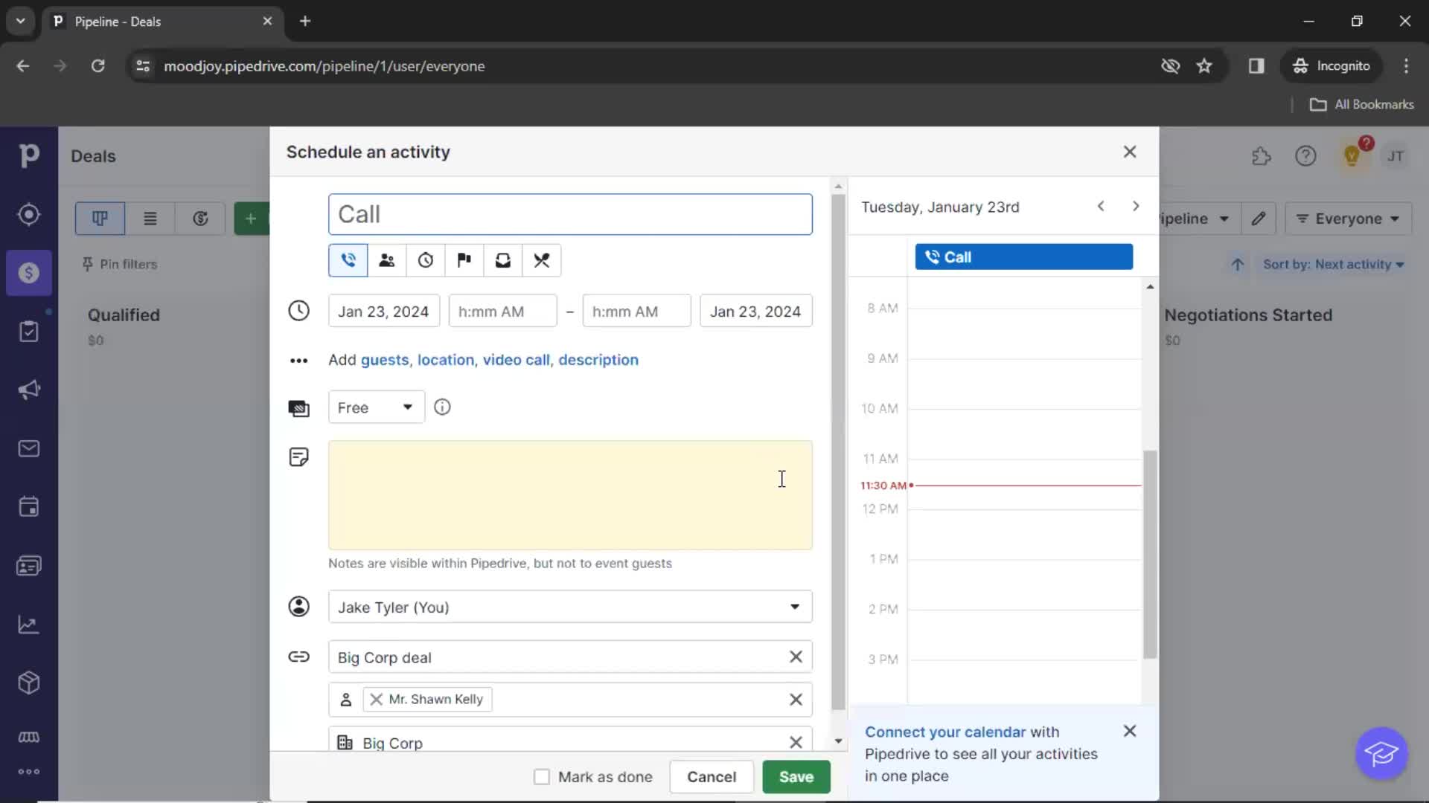
Task: Click the start time h:mm AM input field
Action: pos(502,311)
